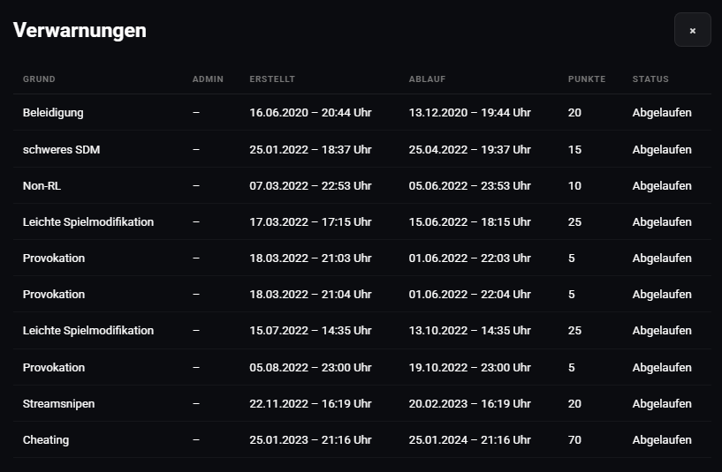Select the schweres SDM warning reason
The image size is (722, 472).
point(61,149)
